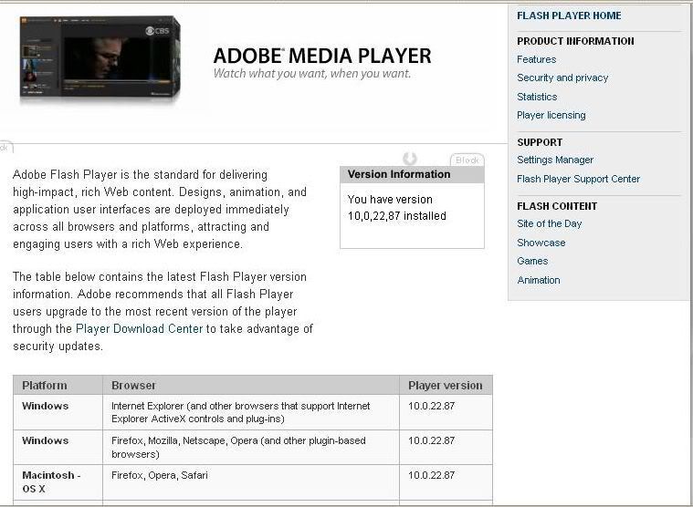Click the partially hidden Block tab at left edge
693x507 pixels.
5,147
